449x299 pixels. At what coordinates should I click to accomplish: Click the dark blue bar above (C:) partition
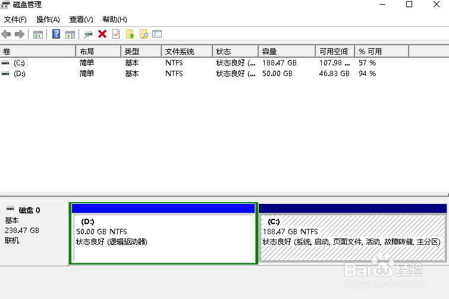353,208
